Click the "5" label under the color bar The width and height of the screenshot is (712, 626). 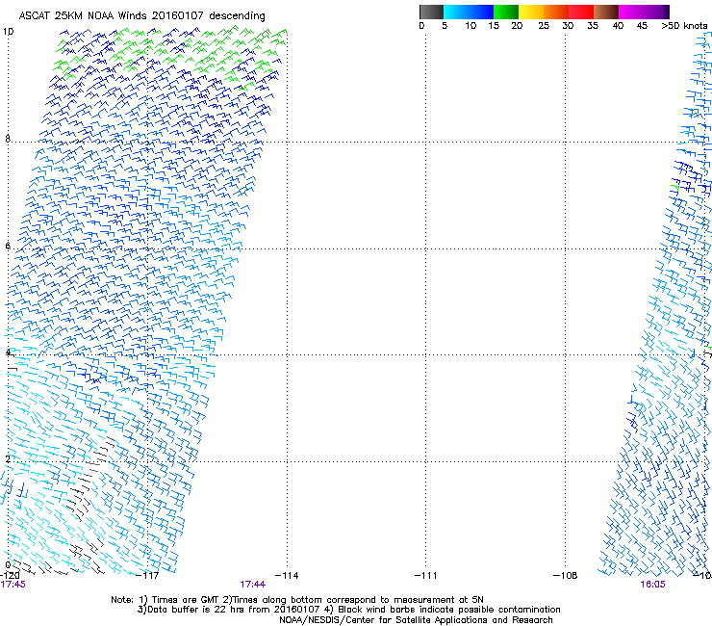point(445,26)
